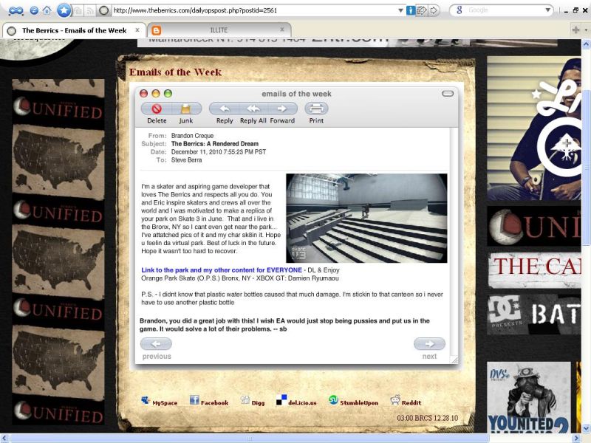Open the tab list dropdown arrow
The height and width of the screenshot is (443, 591).
pos(586,30)
